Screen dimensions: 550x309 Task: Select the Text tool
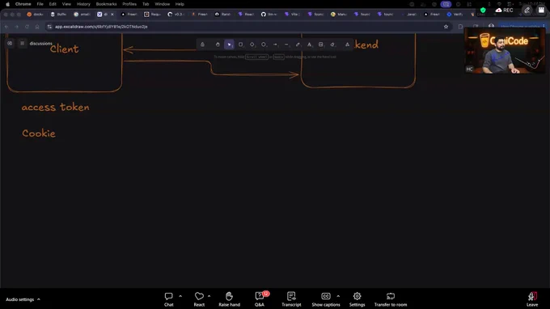tap(309, 44)
